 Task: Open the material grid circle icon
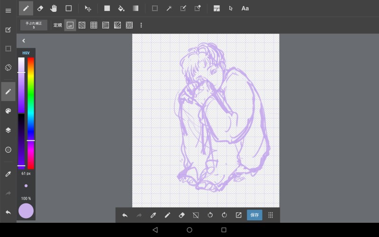pyautogui.click(x=8, y=150)
